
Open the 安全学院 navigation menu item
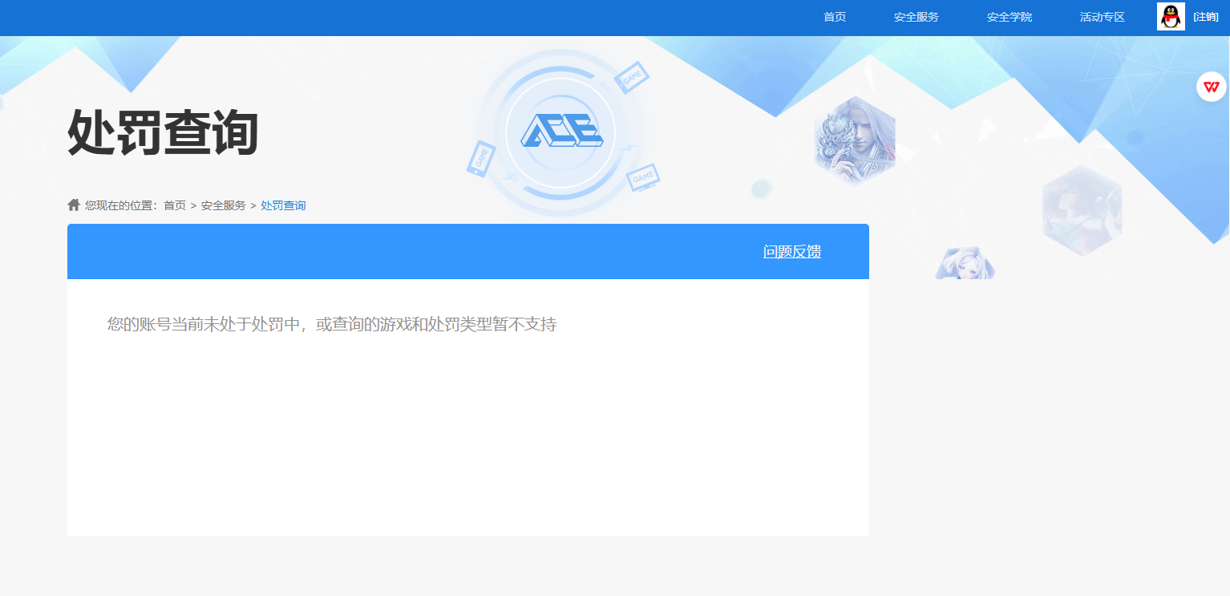1009,16
